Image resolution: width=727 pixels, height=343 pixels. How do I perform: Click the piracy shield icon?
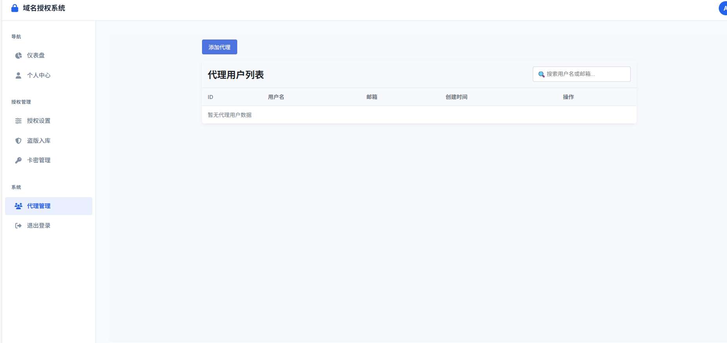[x=18, y=141]
